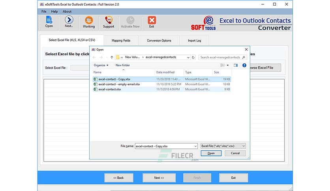Viewport: 330px width, 191px height.
Task: Click the 10 KB size cell
Action: (x=227, y=84)
